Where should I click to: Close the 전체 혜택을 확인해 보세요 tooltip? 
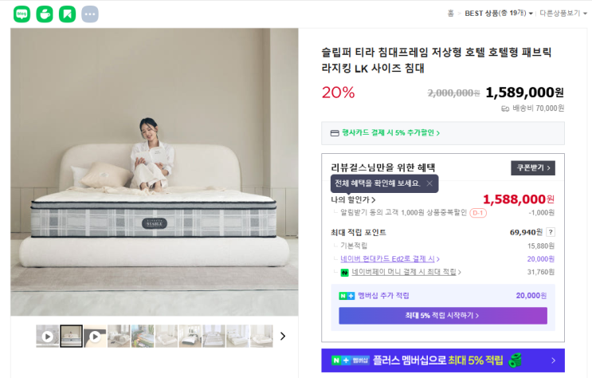click(429, 183)
